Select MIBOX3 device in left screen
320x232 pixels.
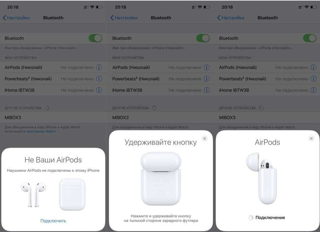53,118
